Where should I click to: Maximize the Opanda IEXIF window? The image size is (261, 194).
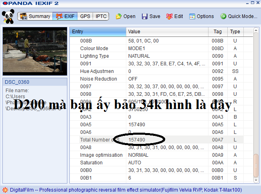tap(253, 3)
